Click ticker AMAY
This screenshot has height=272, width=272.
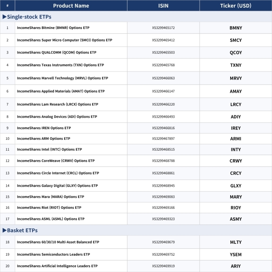236,91
